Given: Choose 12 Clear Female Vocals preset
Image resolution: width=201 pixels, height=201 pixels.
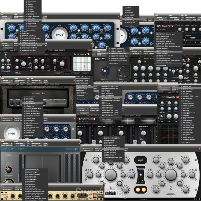Looking at the screenshot, I should (35, 188).
